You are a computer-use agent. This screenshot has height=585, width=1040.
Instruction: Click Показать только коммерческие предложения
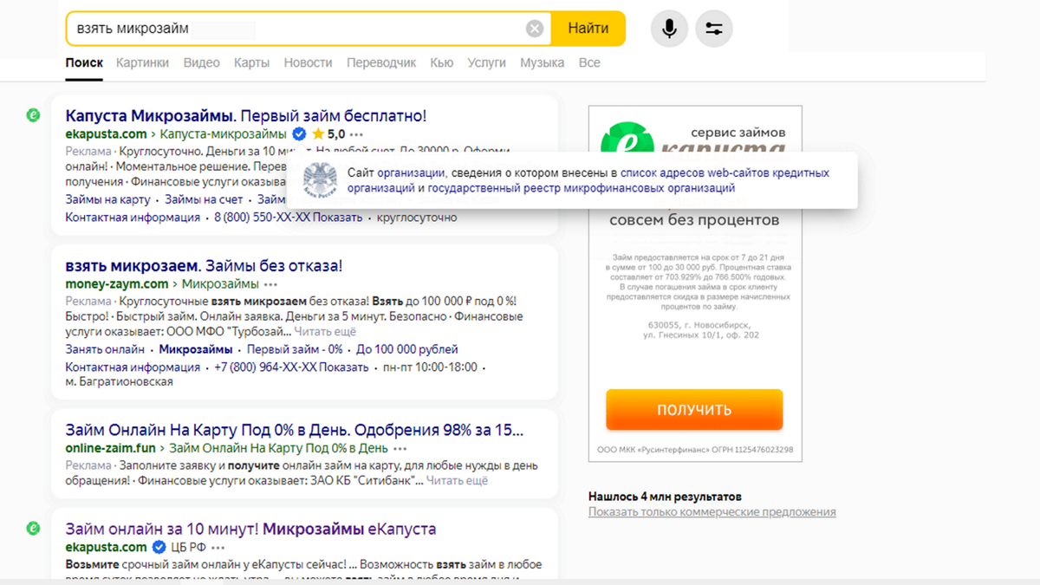712,512
